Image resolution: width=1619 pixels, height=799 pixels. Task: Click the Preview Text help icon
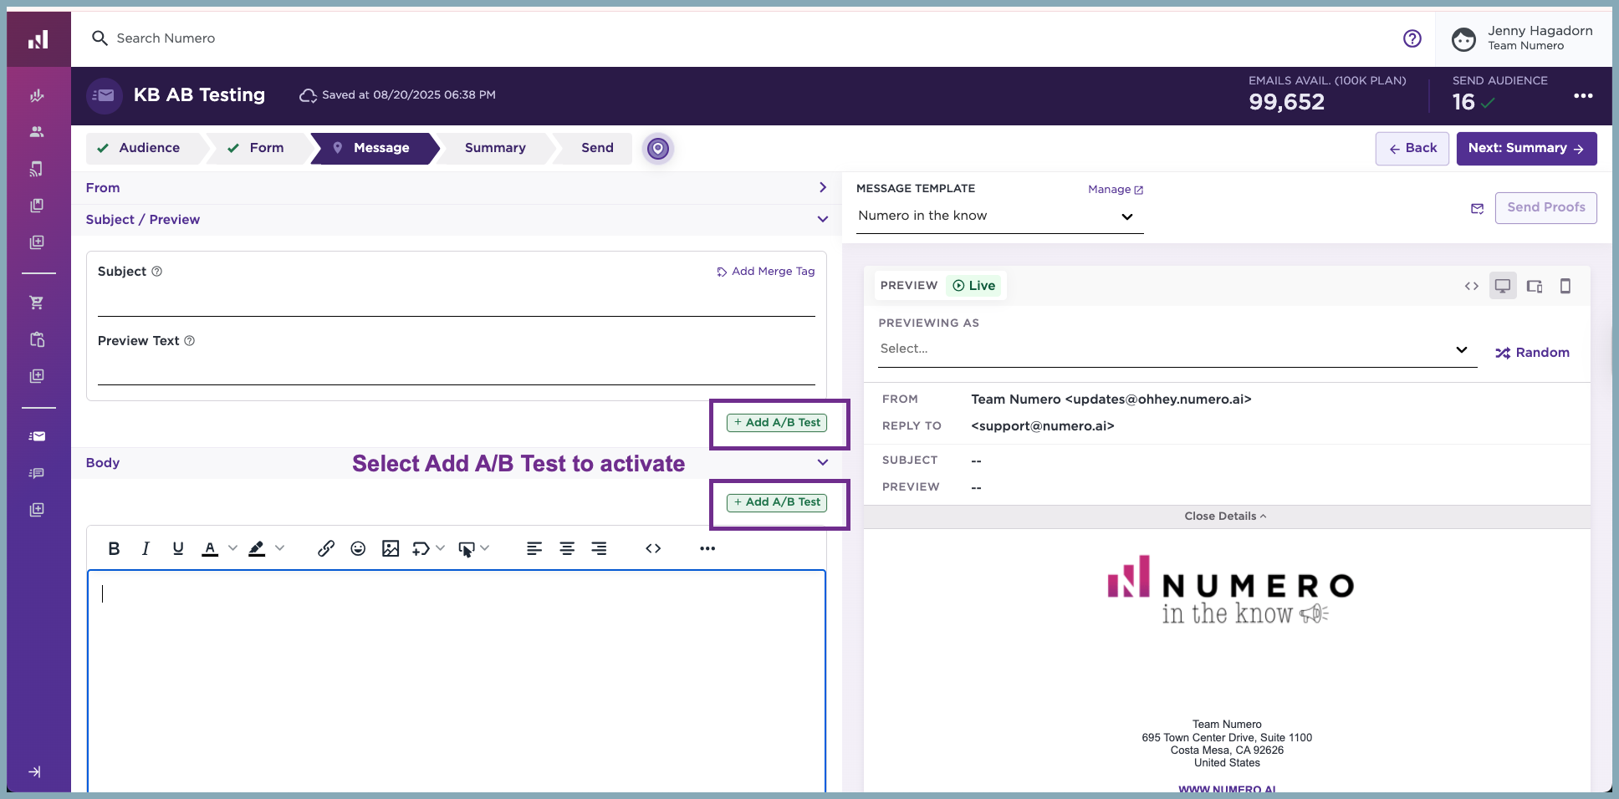[x=190, y=341]
